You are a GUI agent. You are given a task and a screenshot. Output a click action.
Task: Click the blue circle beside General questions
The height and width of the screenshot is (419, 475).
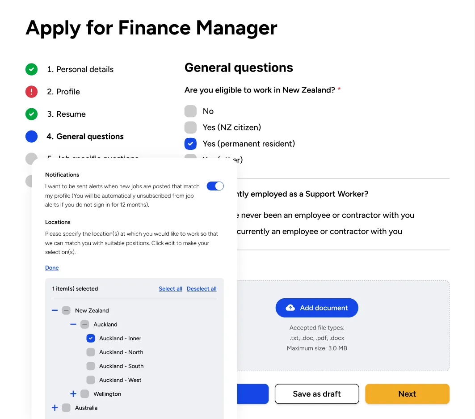click(31, 136)
